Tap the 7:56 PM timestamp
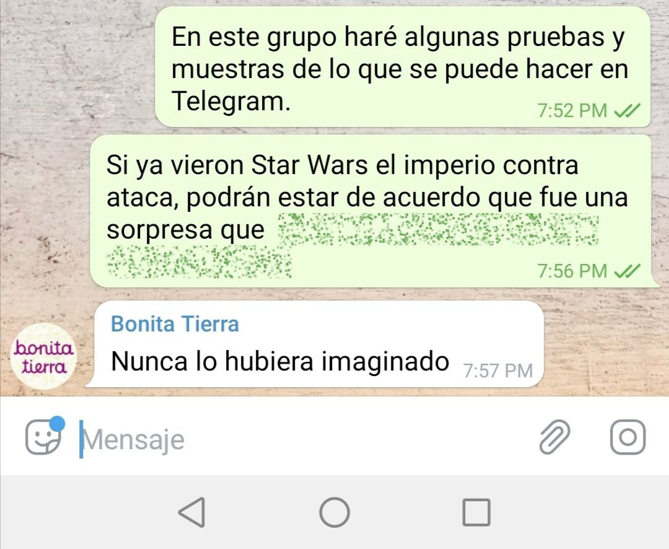Screen dimensions: 669x549 click(572, 271)
